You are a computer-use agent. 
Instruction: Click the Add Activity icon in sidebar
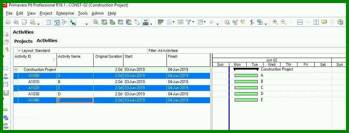pyautogui.click(x=6, y=34)
